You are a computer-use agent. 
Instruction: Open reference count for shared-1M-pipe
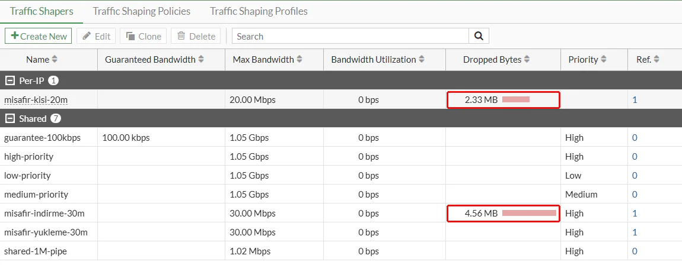(x=635, y=251)
